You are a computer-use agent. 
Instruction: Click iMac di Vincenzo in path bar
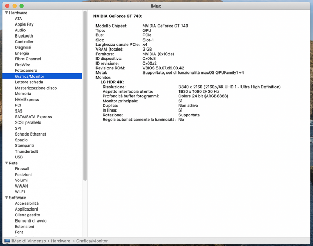point(29,241)
